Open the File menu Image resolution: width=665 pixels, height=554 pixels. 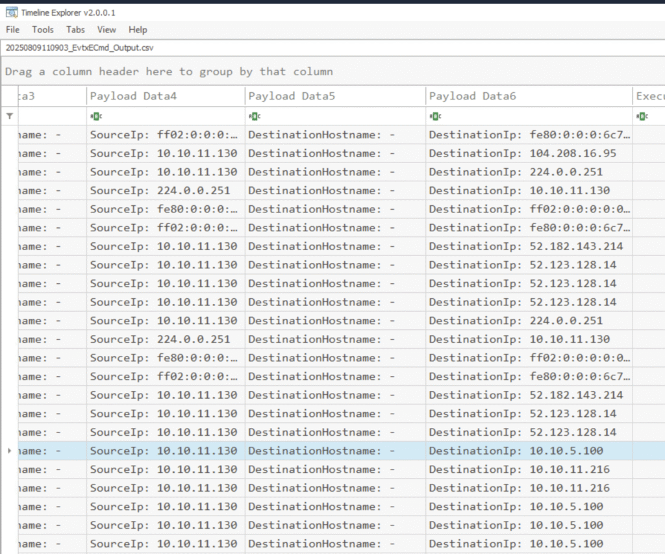12,30
